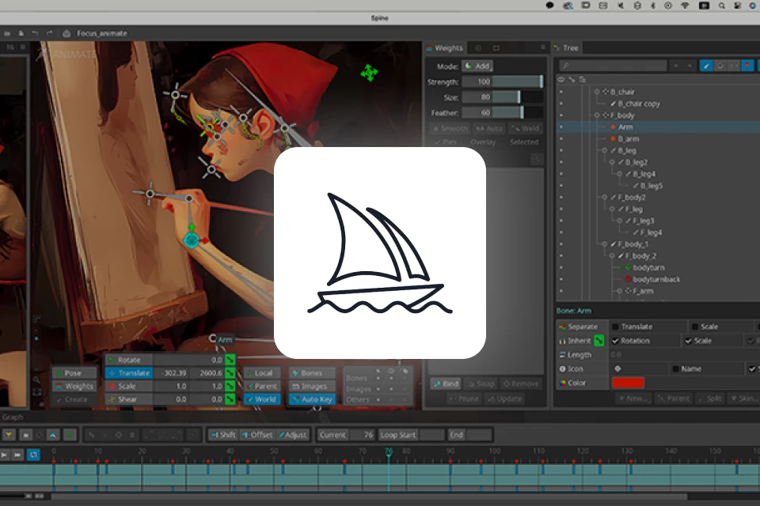Open macOS Spotlight search icon
The image size is (760, 506).
pos(722,6)
